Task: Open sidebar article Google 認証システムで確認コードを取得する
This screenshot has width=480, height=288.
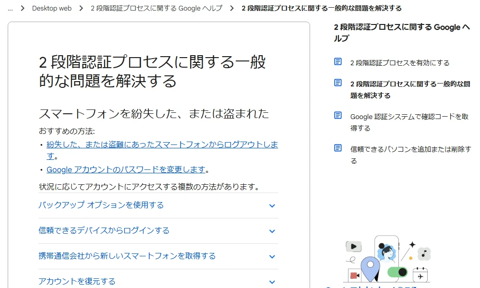Action: (x=409, y=122)
